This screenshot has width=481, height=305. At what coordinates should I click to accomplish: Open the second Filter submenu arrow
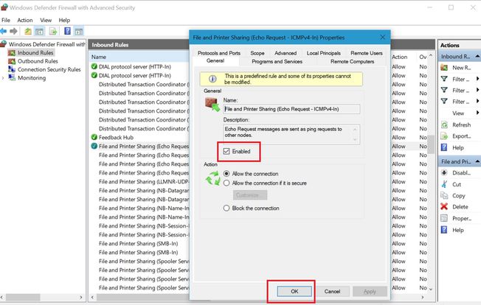477,90
